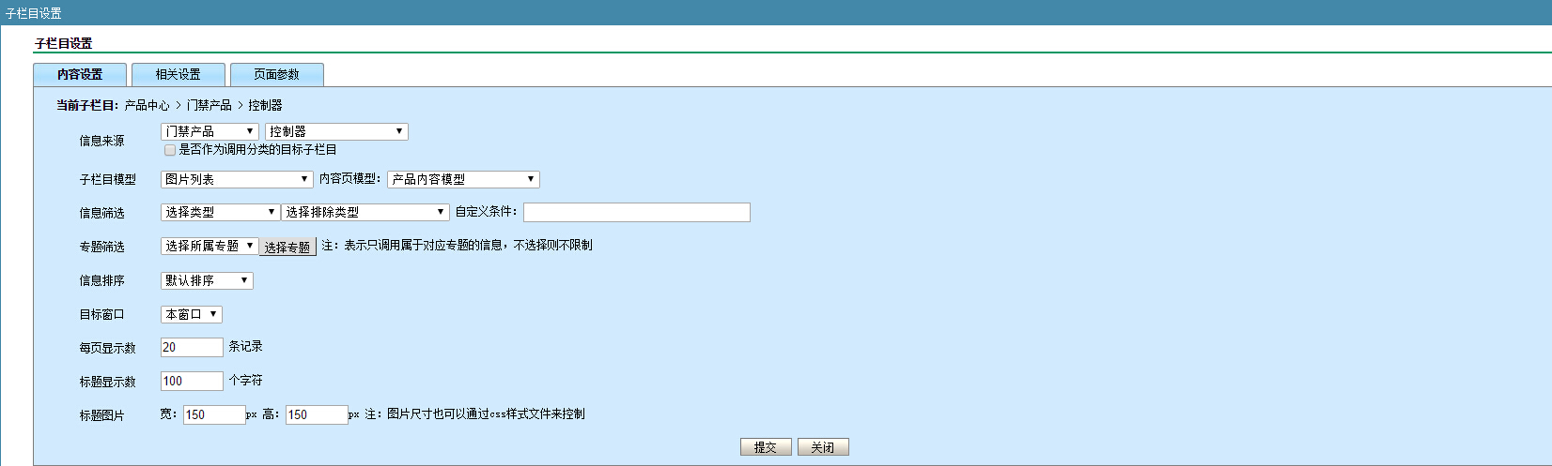Open the 选择类型 filter dropdown
This screenshot has width=1552, height=466.
[x=220, y=212]
